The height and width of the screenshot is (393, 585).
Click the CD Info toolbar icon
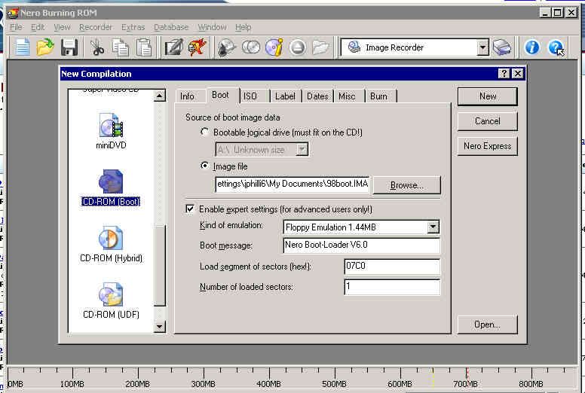[274, 47]
